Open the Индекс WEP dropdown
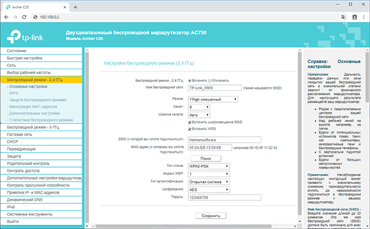370x229 pixels. coord(209,174)
